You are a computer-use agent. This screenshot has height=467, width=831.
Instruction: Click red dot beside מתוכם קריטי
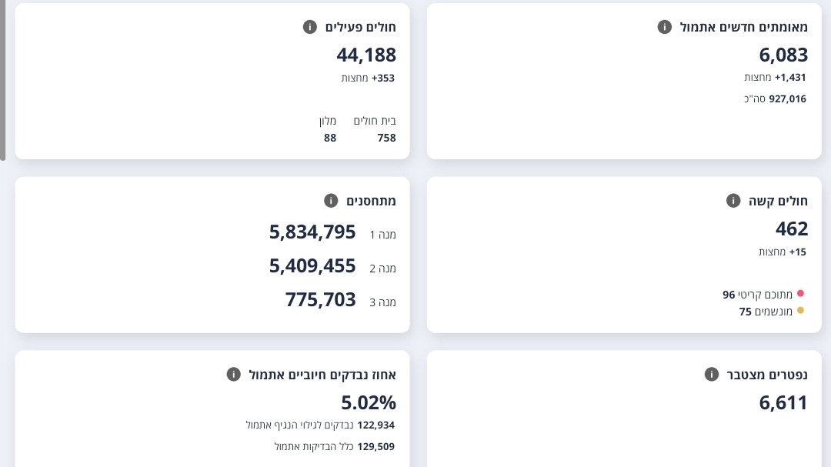click(x=800, y=294)
